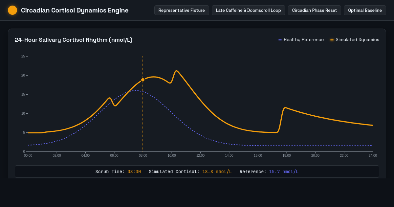Click the 15.7 nmol/L reference value

(x=284, y=172)
